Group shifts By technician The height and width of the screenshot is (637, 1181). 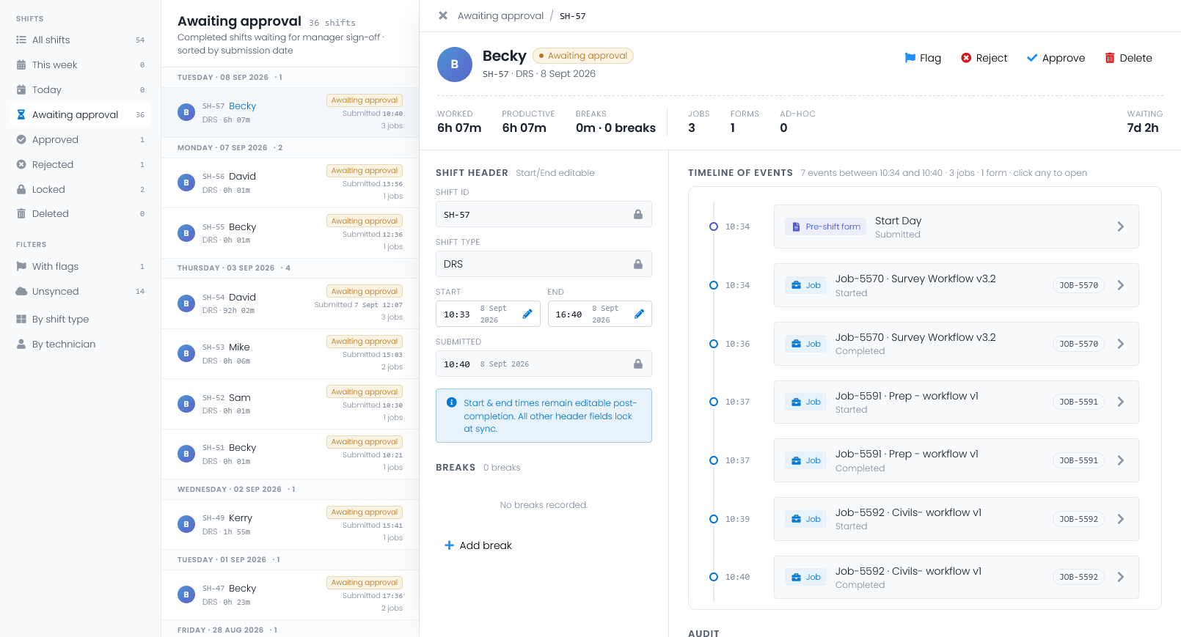coord(81,344)
